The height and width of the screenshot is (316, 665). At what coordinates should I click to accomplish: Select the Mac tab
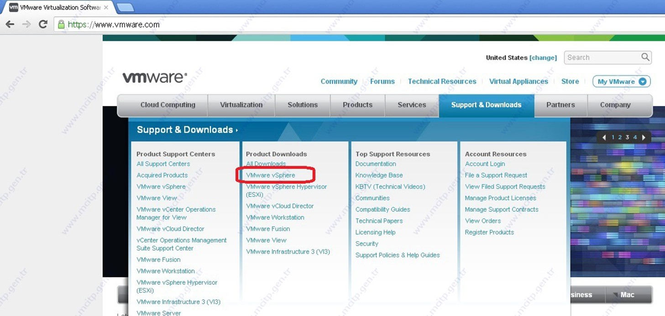tap(628, 295)
